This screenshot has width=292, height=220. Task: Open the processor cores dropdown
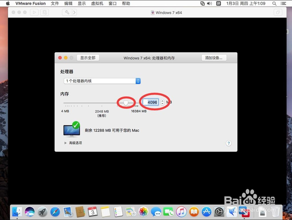pos(102,81)
